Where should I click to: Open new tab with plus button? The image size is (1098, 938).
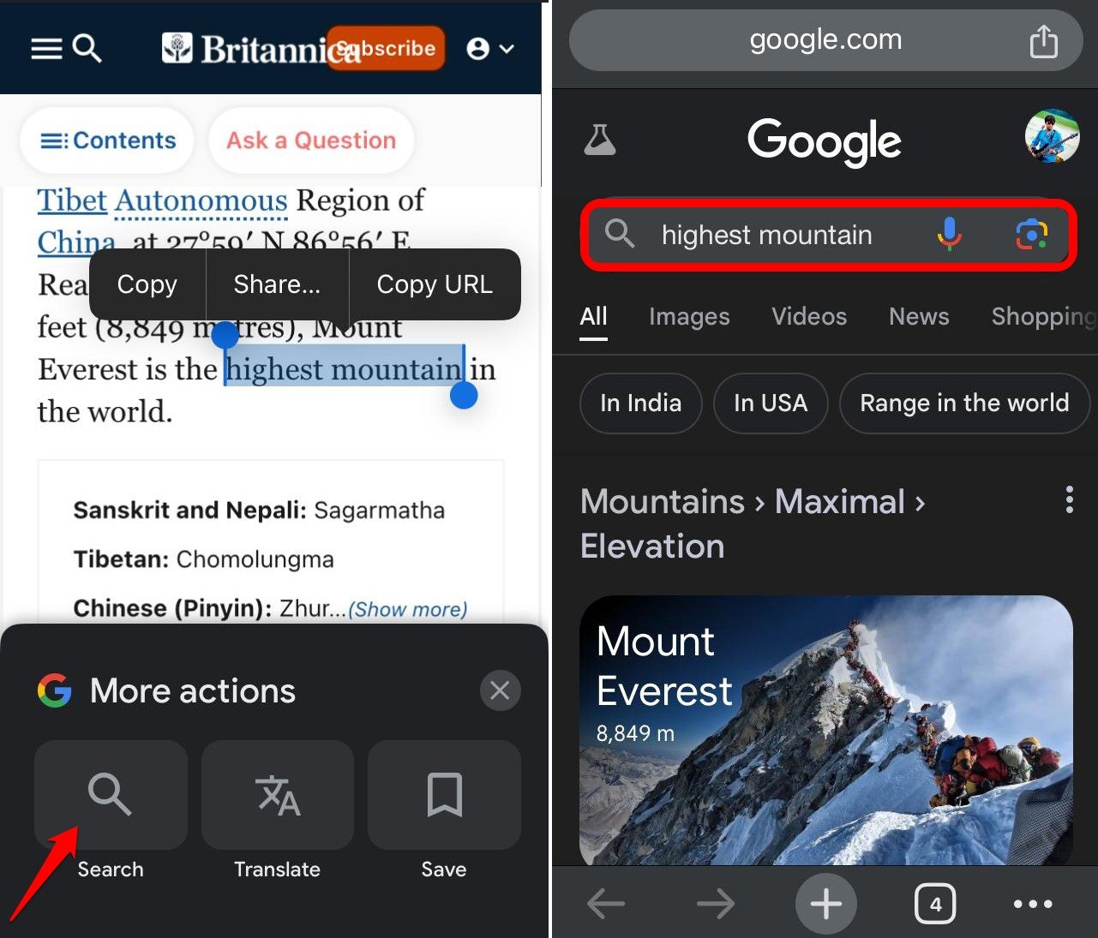pos(826,904)
